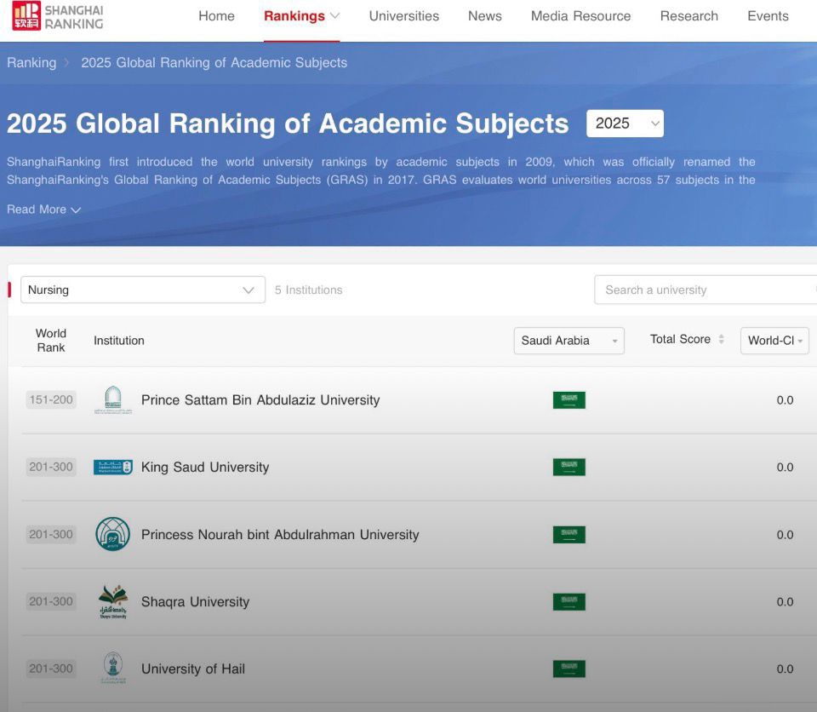Expand Read More description

click(43, 210)
